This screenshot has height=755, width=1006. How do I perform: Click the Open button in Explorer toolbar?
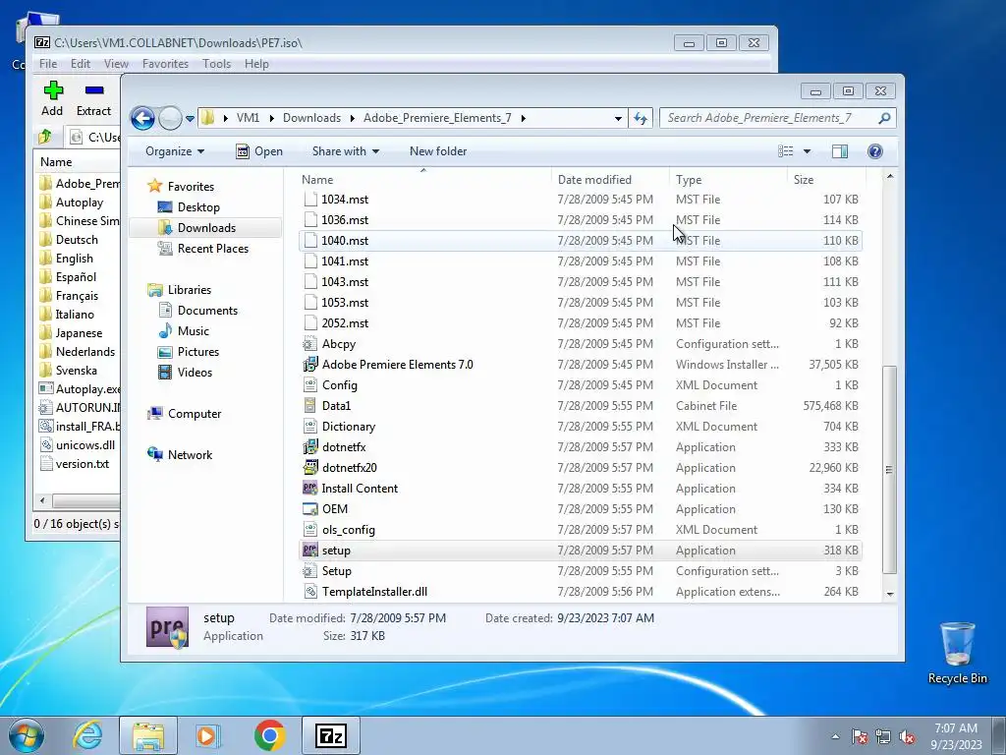coord(259,151)
